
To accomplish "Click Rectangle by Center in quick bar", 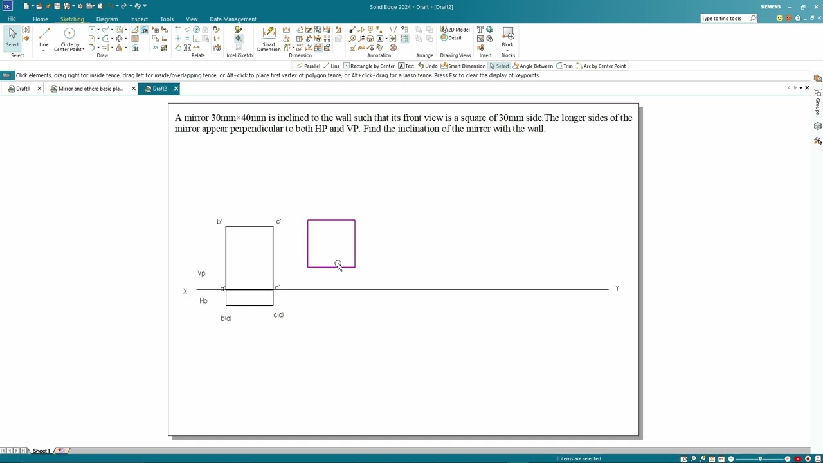I will [x=369, y=66].
